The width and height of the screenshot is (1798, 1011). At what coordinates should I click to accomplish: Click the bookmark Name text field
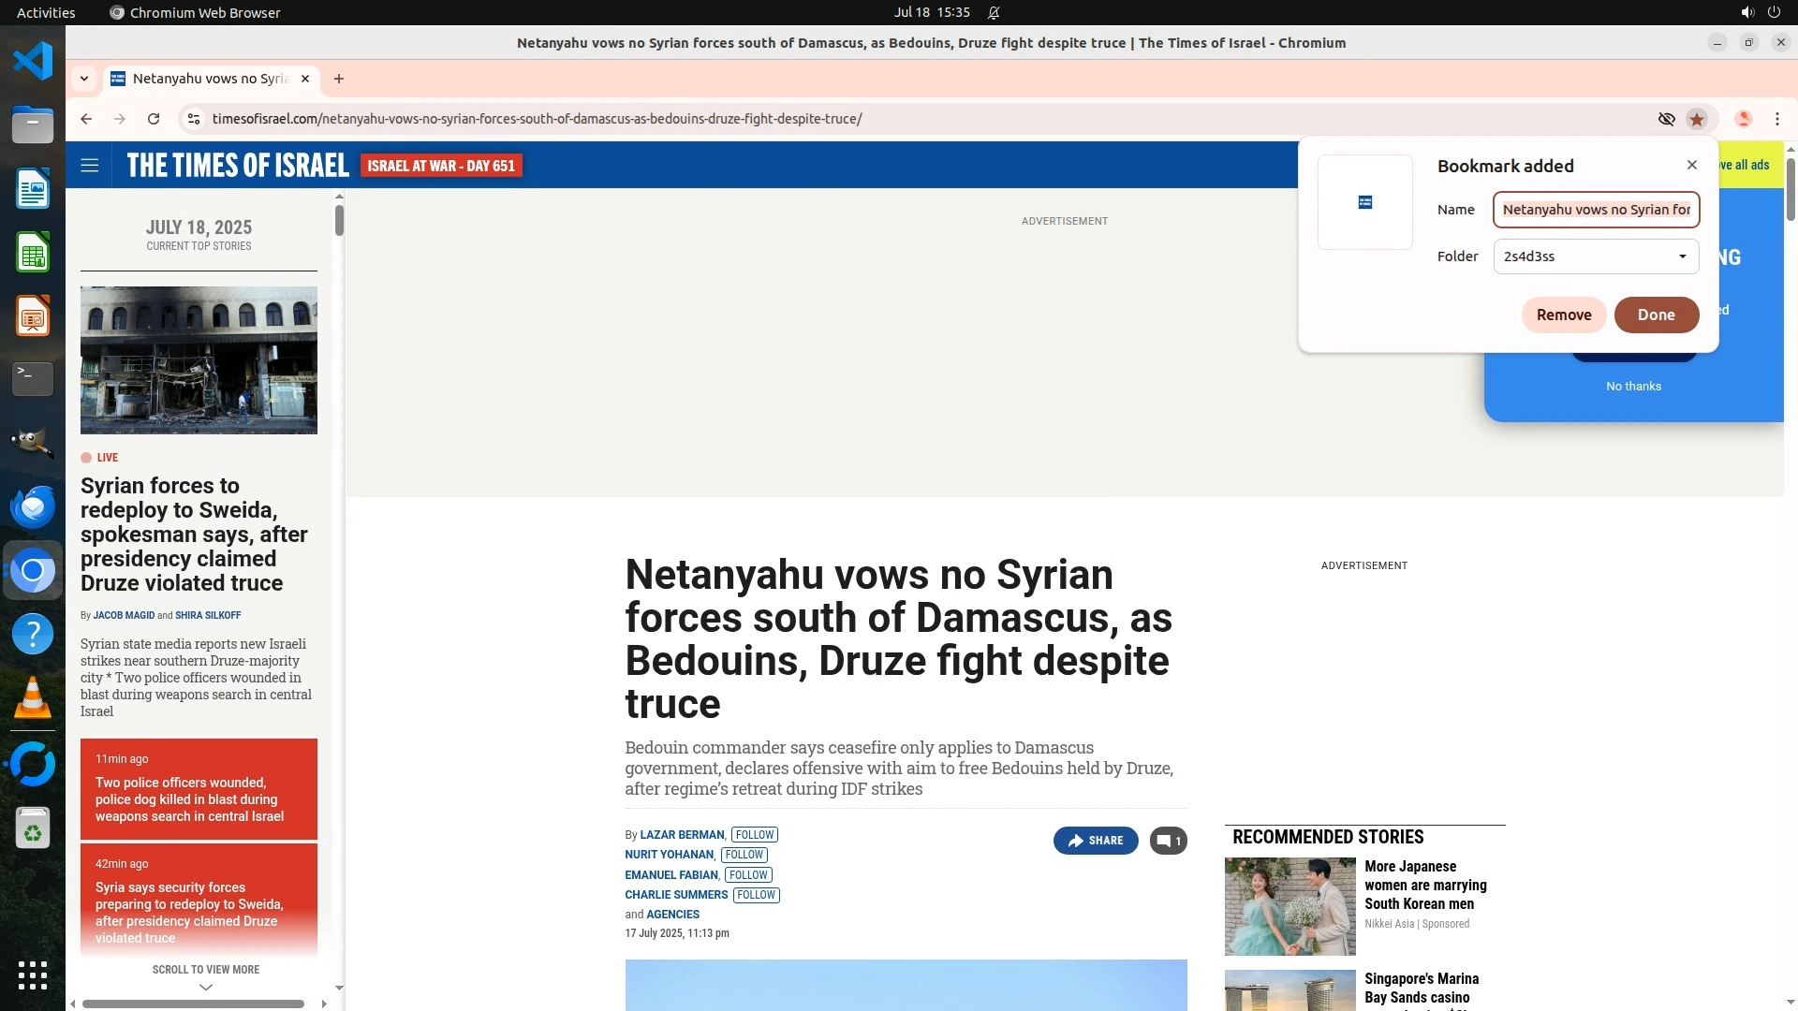[1596, 210]
